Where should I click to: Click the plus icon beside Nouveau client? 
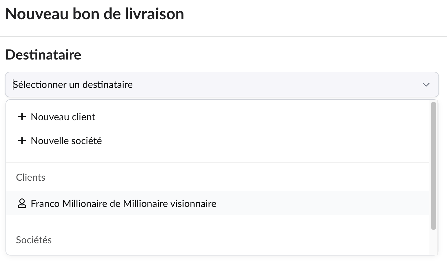(x=22, y=117)
